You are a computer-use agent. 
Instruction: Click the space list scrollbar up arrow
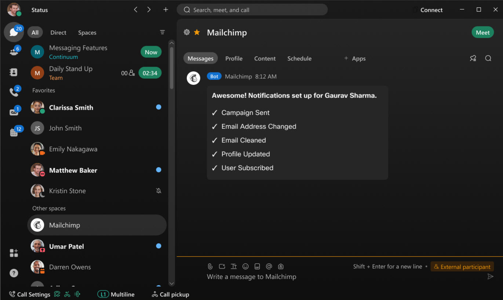(x=171, y=43)
